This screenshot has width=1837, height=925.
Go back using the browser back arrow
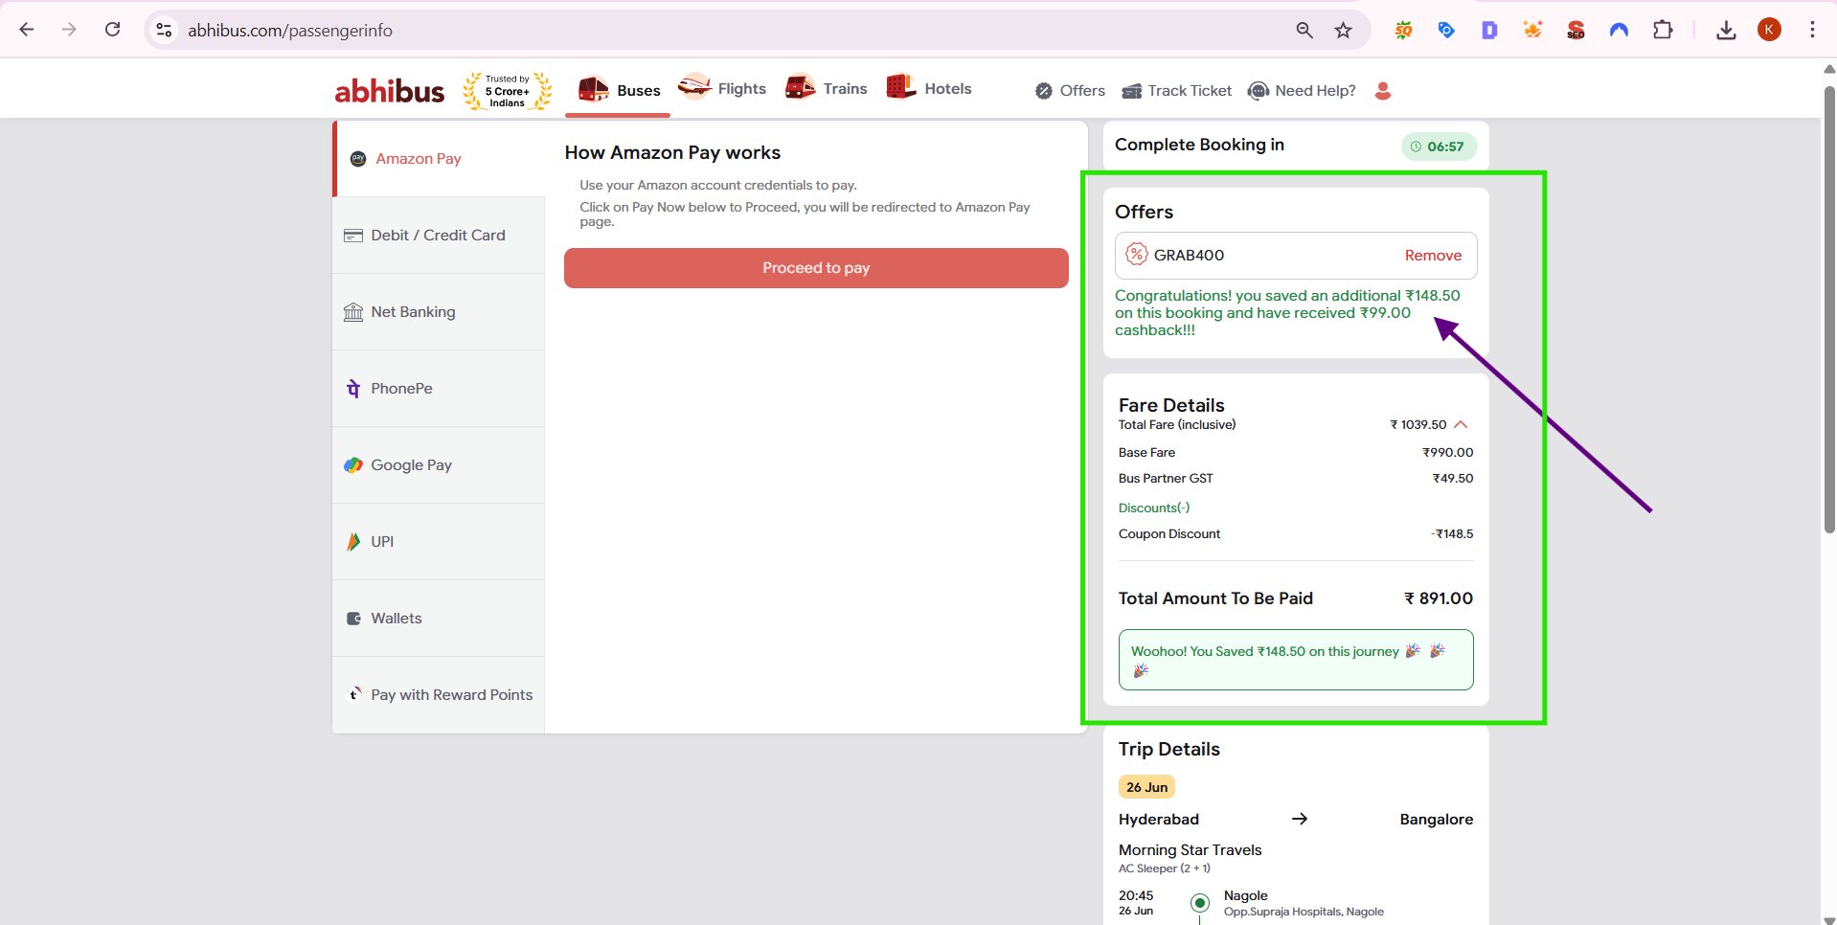pyautogui.click(x=27, y=30)
